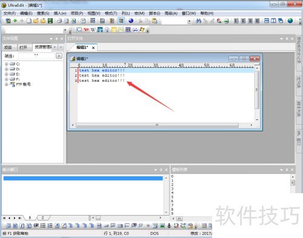Click the Yahoo search icon
303x238 pixels.
(x=86, y=30)
